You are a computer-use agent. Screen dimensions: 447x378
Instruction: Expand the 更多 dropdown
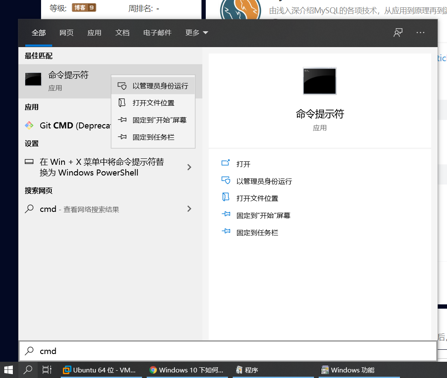196,33
